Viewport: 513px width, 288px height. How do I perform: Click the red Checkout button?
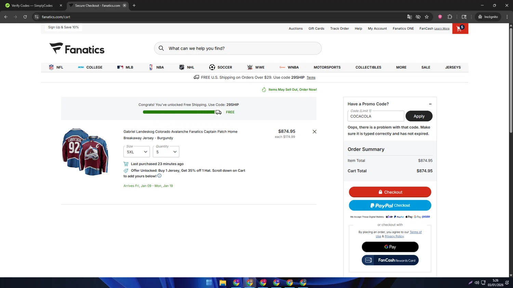click(x=390, y=192)
